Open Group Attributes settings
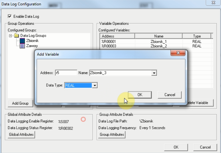The width and height of the screenshot is (221, 153). [x=112, y=135]
